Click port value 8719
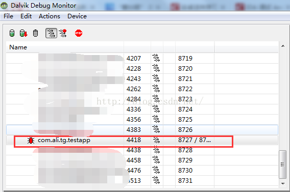The image size is (290, 192). 185,59
